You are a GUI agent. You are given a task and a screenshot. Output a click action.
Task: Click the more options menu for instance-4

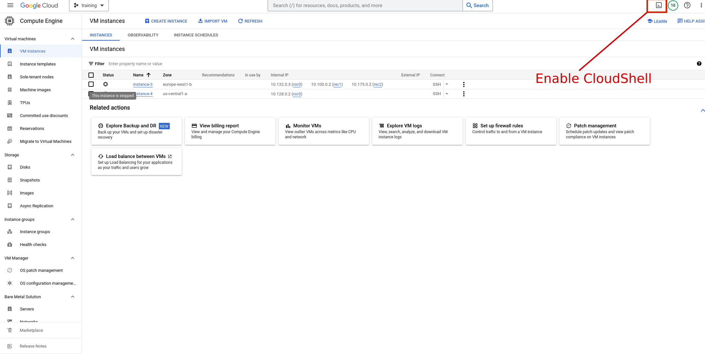[463, 93]
